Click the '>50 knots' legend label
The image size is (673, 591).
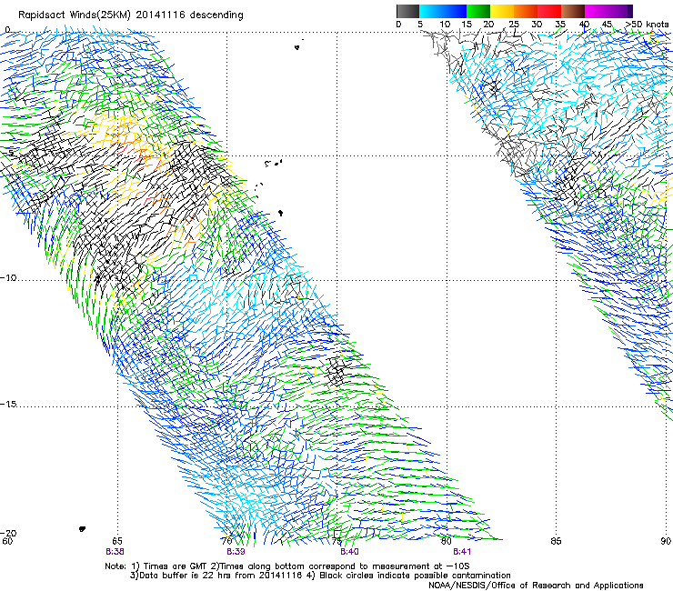pos(647,25)
